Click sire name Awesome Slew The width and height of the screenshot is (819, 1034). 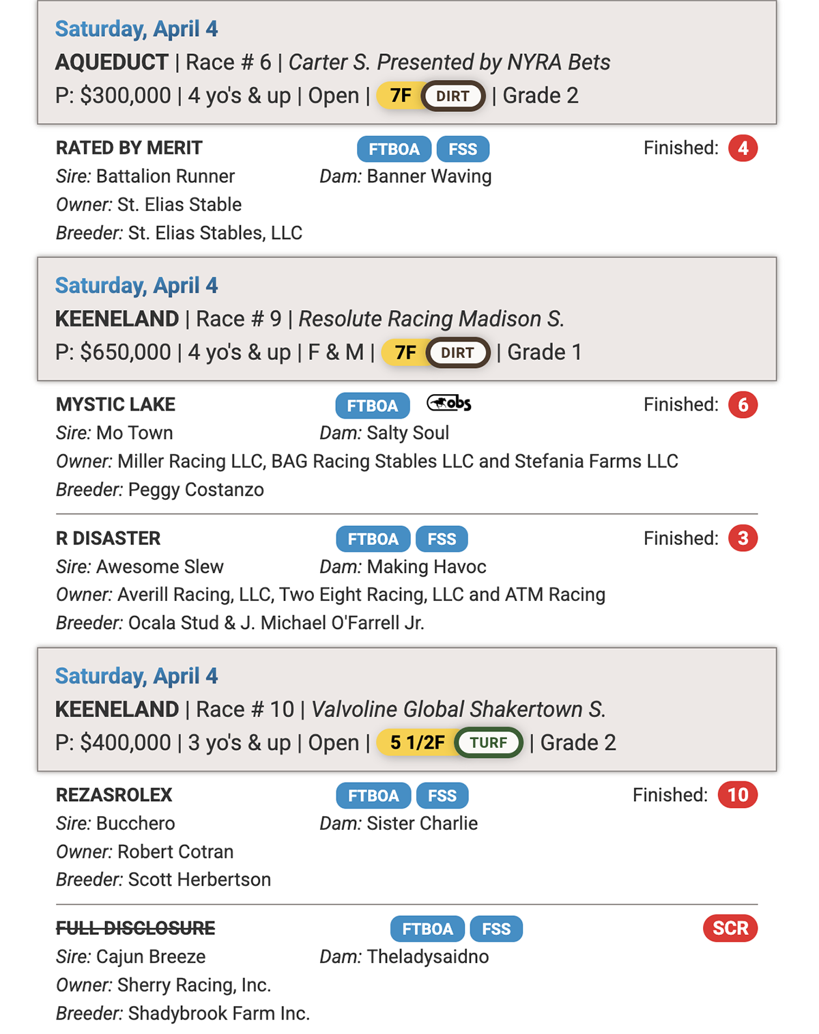tap(160, 567)
